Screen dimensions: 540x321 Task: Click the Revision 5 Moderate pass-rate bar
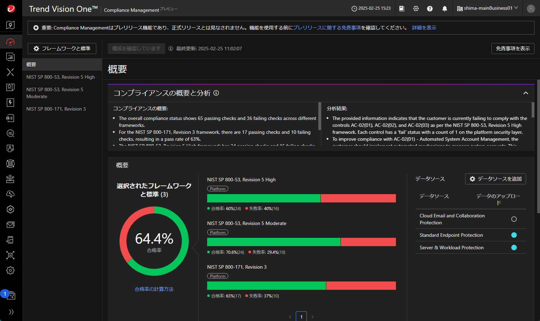tap(301, 242)
